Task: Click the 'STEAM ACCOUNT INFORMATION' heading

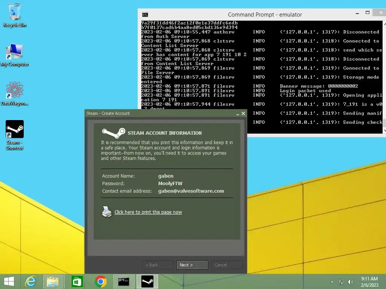Action: point(164,133)
